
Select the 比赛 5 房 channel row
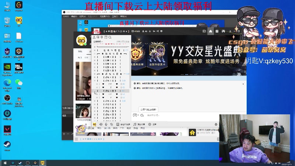coord(110,70)
